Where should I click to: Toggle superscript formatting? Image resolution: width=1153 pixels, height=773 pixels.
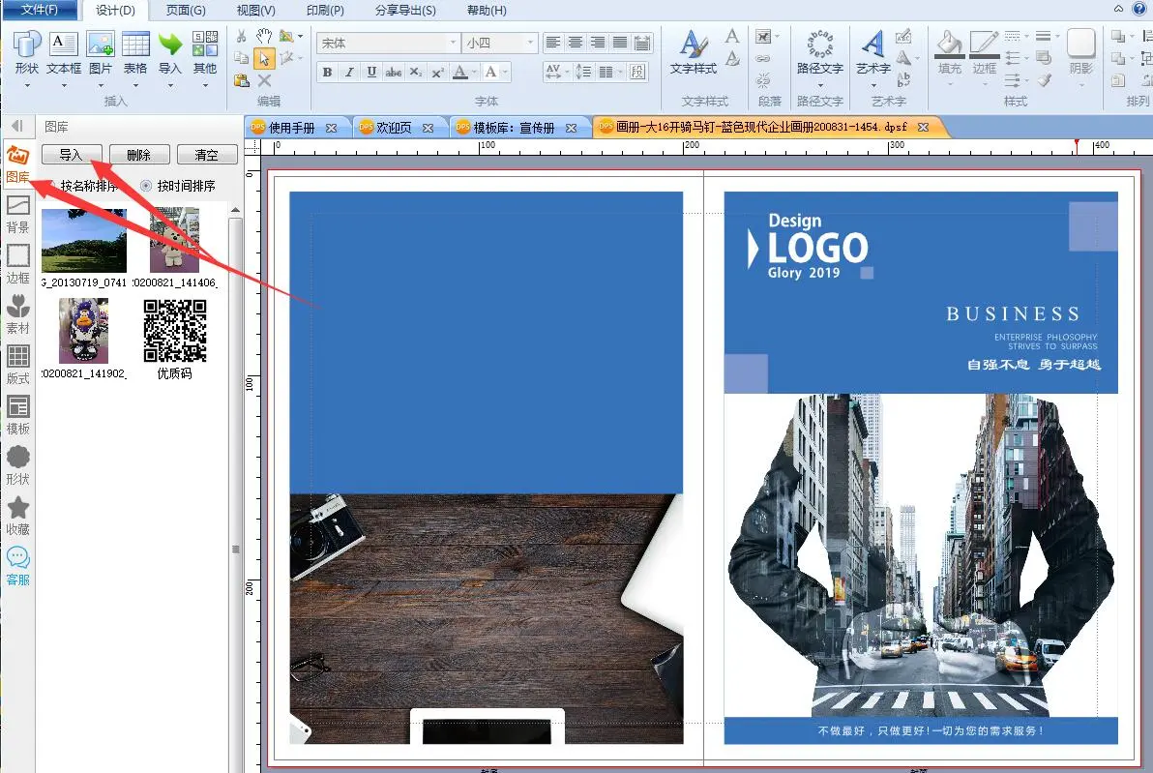coord(437,72)
